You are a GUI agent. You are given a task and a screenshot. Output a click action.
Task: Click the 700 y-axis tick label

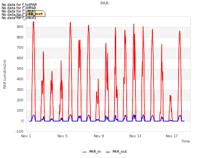pos(20,47)
